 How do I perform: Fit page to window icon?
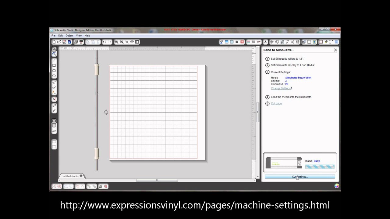pos(137,42)
